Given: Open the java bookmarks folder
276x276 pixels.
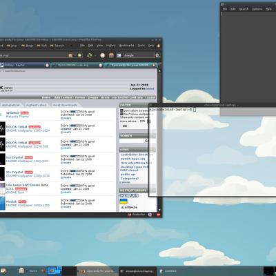Looking at the screenshot, I should 12,46.
